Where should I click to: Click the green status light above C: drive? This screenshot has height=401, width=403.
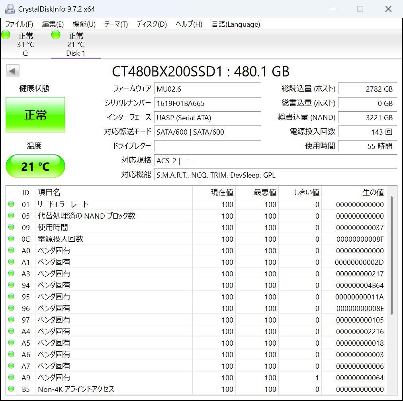click(6, 35)
